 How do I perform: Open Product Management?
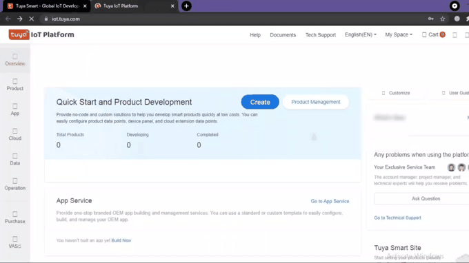pyautogui.click(x=316, y=102)
